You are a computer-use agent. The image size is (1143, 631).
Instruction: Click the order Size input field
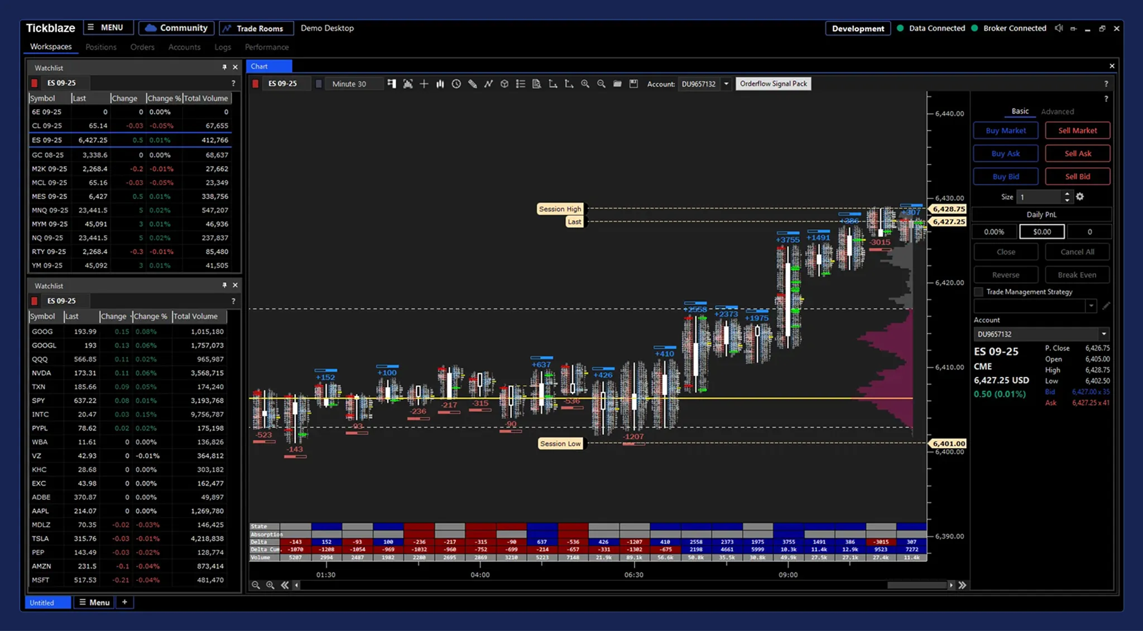[x=1039, y=197]
